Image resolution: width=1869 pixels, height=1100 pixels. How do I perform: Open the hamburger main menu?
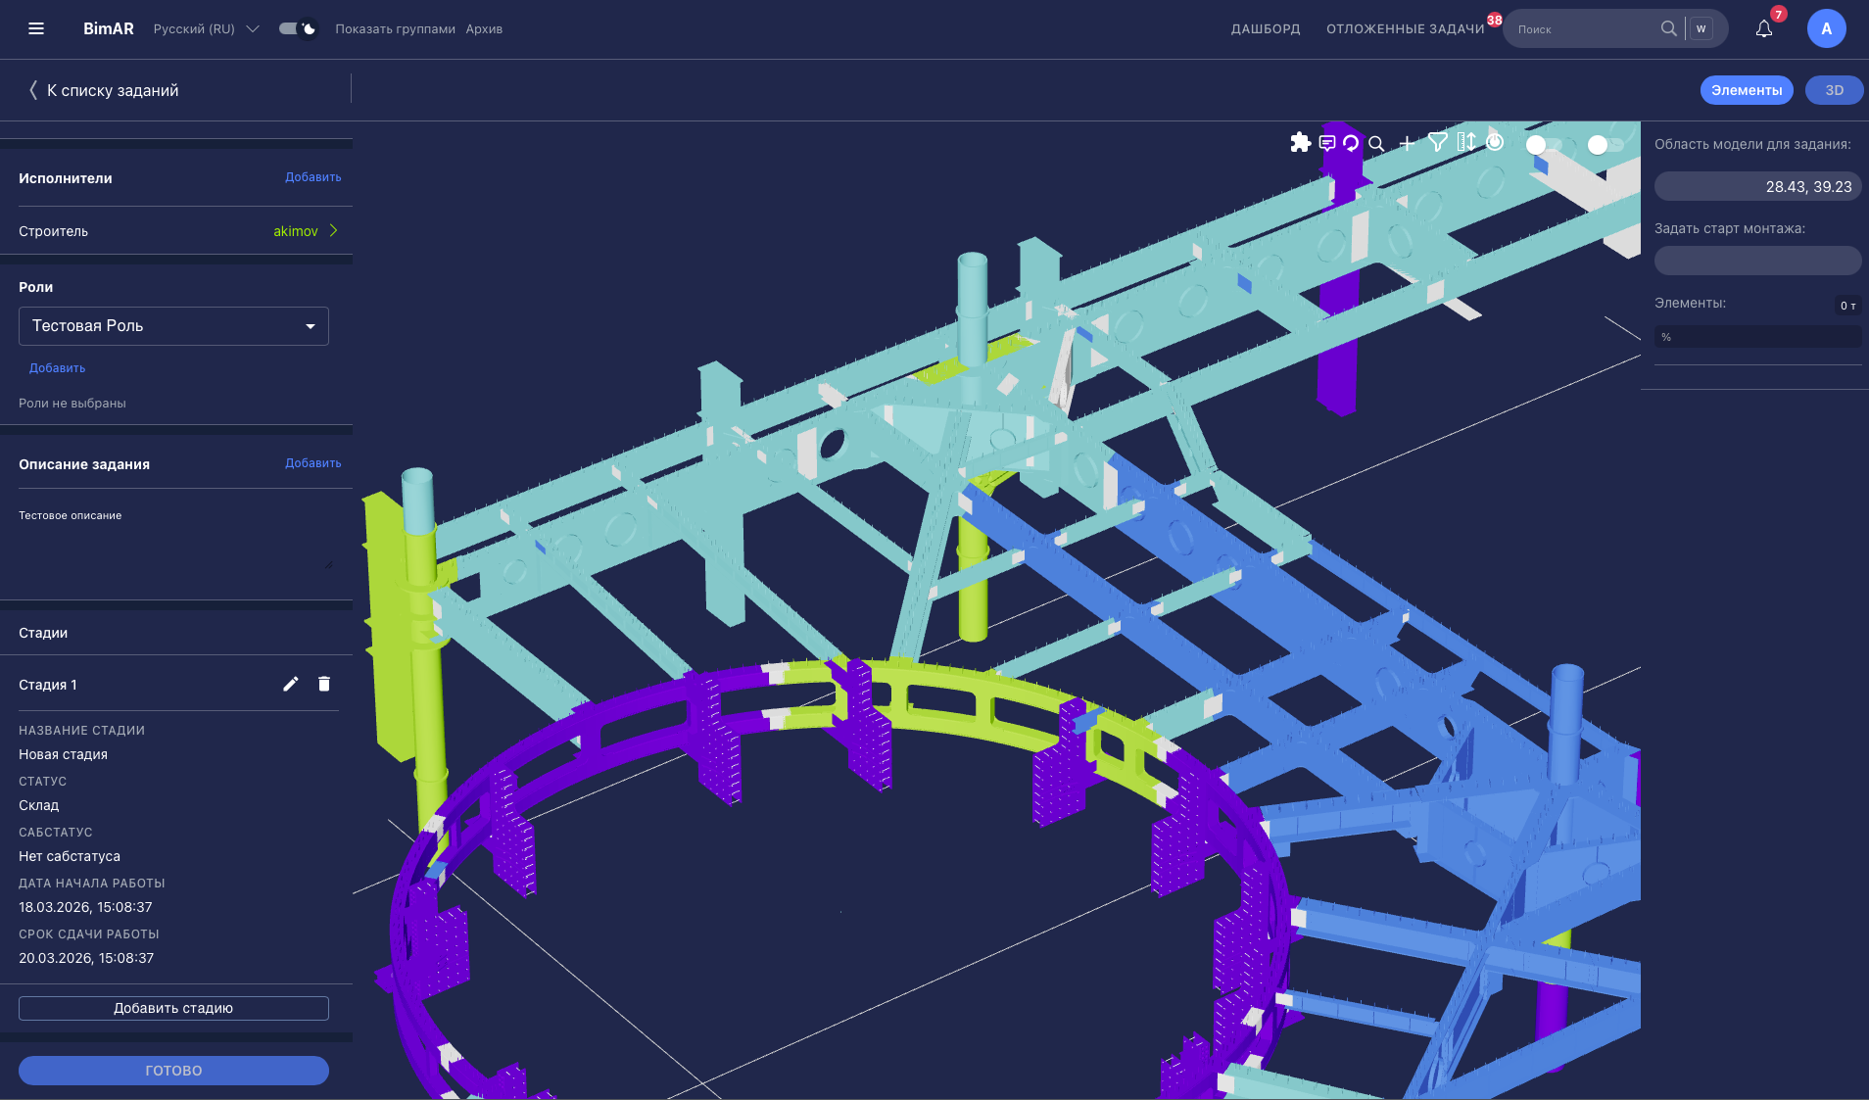pos(36,28)
